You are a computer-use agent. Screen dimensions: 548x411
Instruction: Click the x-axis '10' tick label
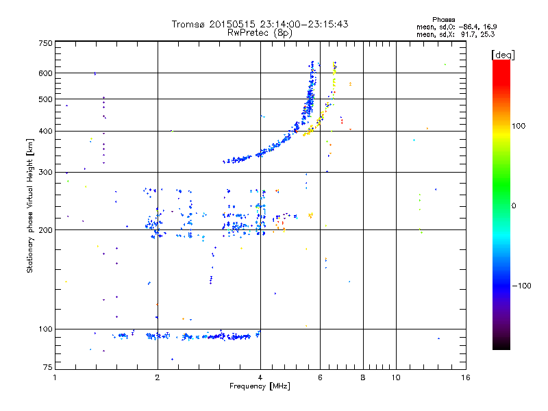396,377
